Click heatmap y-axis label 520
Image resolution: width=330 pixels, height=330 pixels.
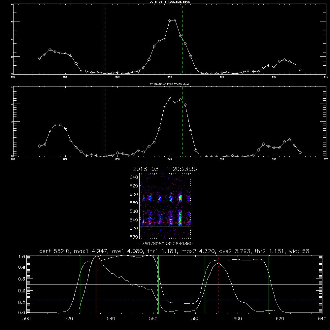[x=134, y=228]
